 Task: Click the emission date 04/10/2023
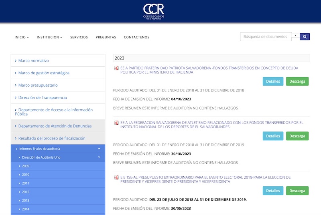tap(181, 99)
